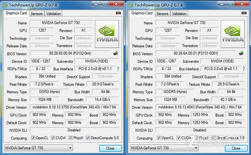Image resolution: width=251 pixels, height=155 pixels.
Task: Click 1024 MB memory size in left window
Action: [x=45, y=100]
